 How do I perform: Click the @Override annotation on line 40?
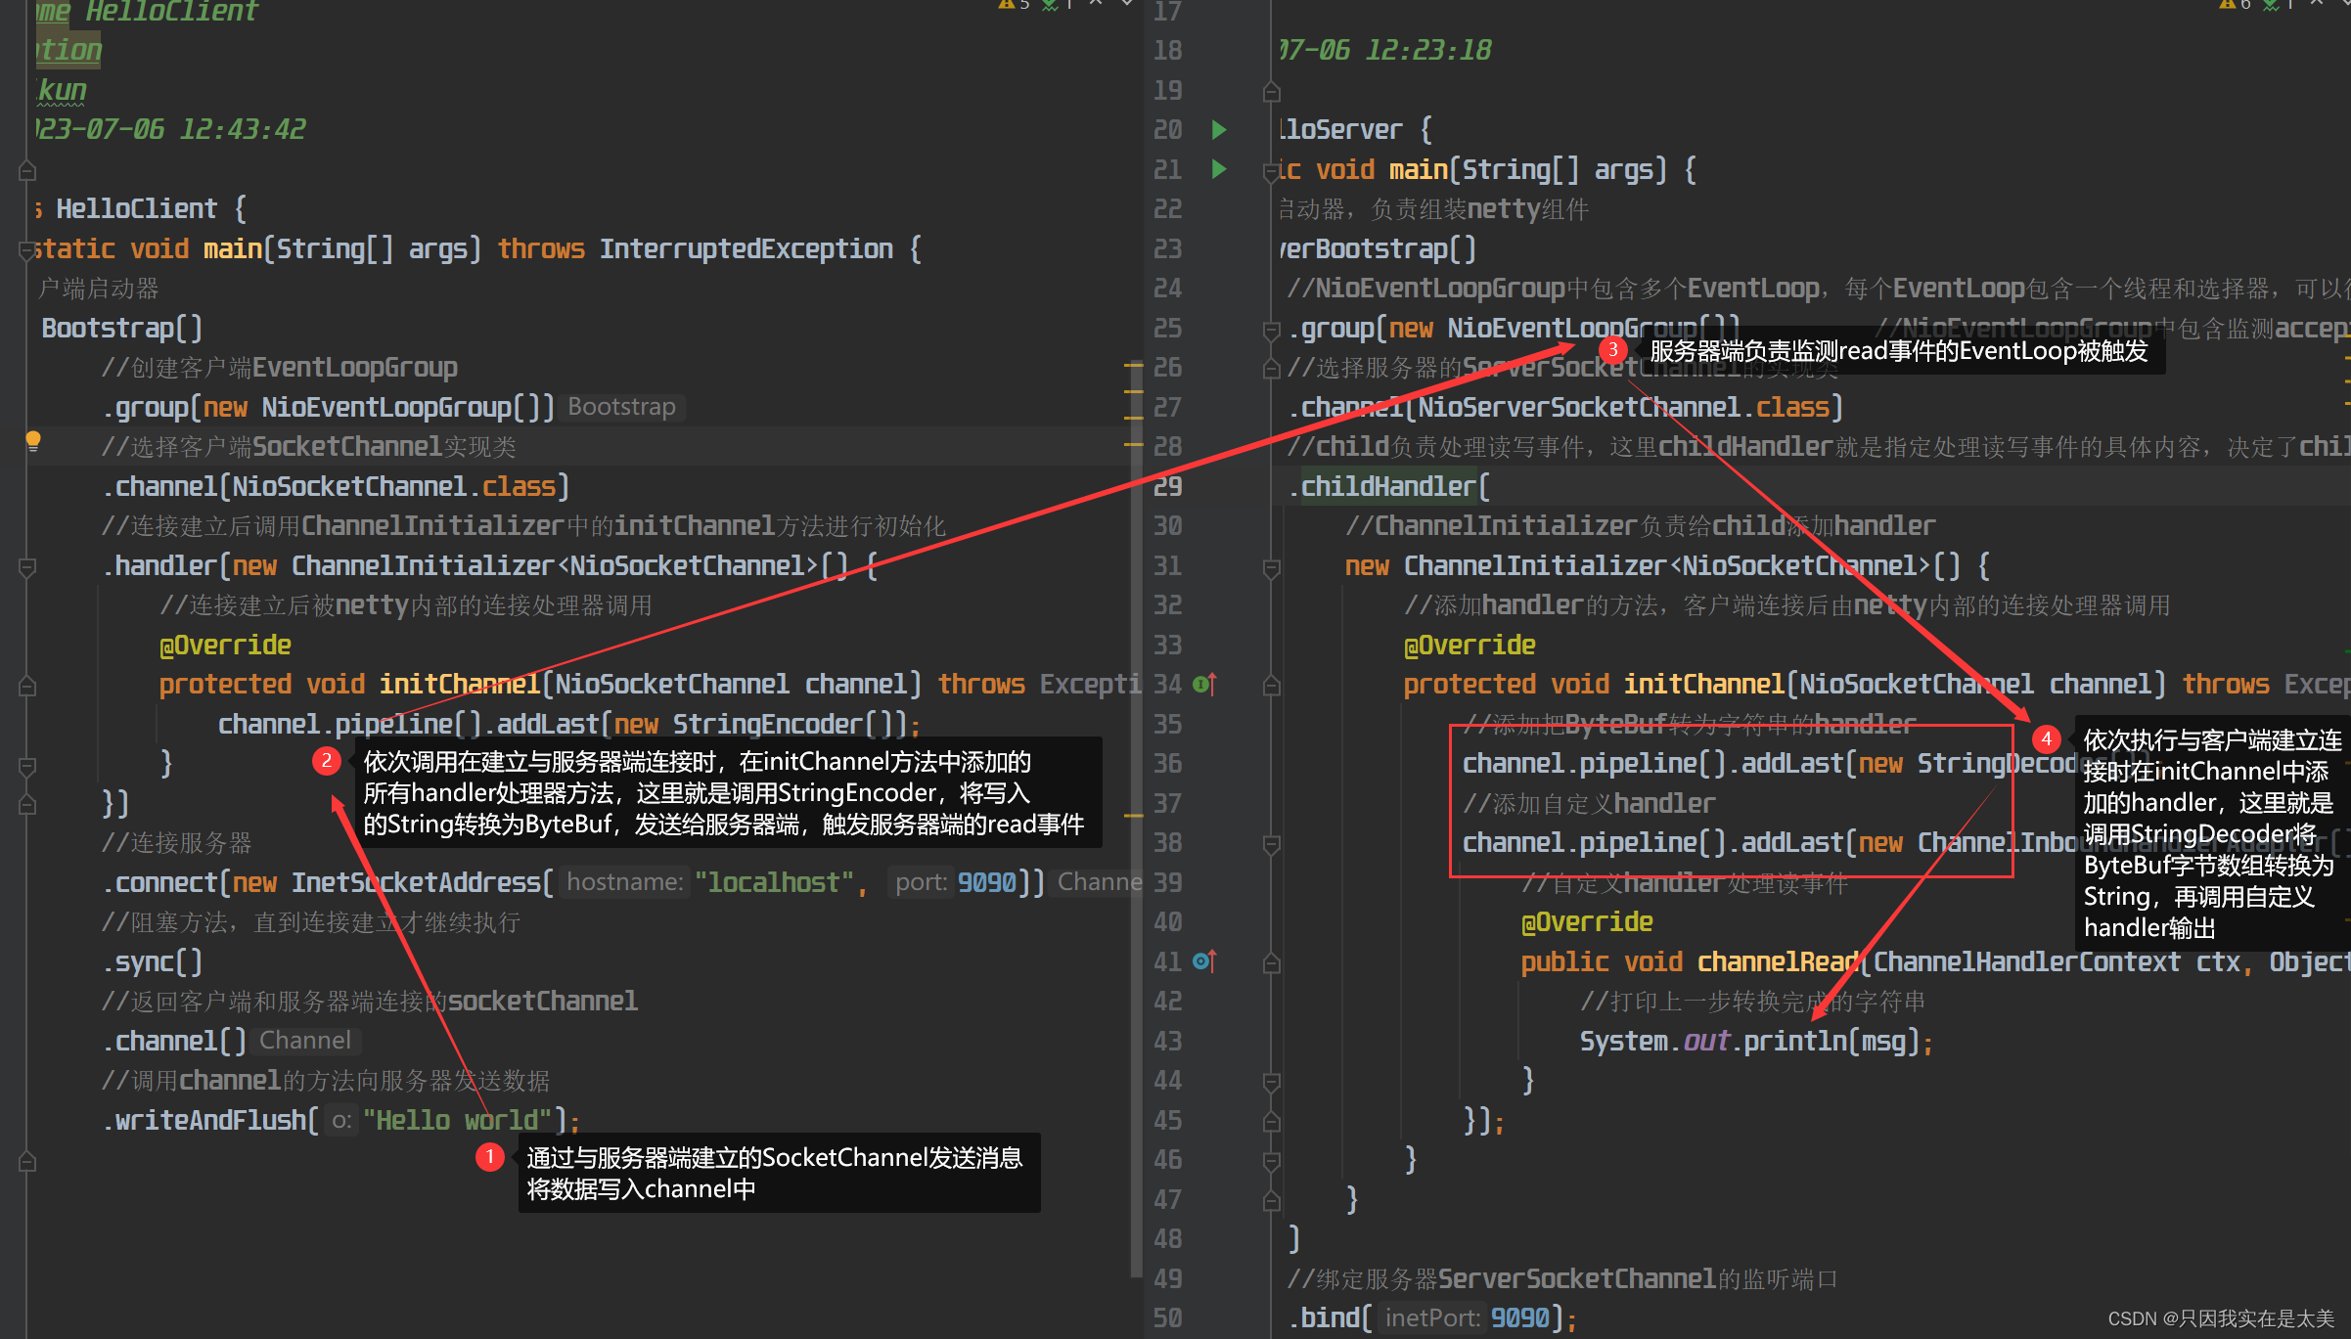1587,921
